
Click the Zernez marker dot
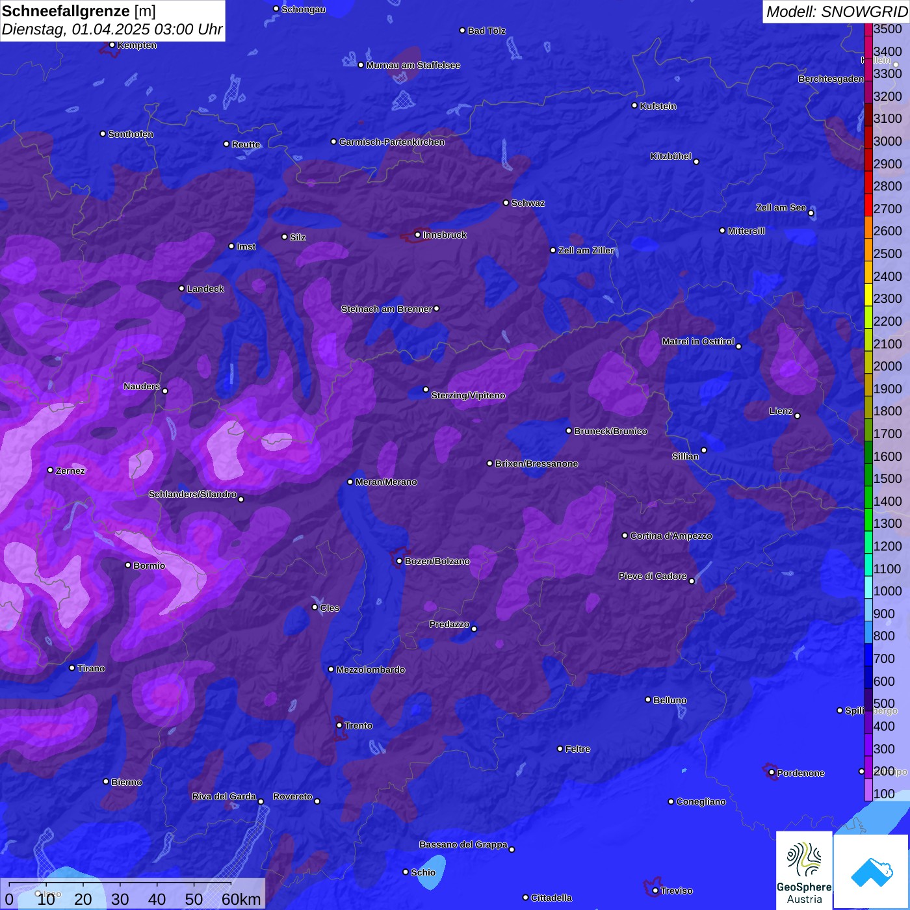coord(50,470)
